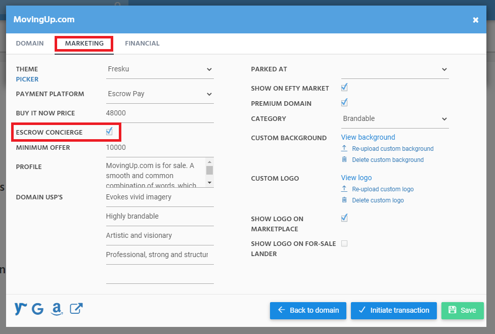Image resolution: width=495 pixels, height=334 pixels.
Task: Open the external link icon
Action: 76,309
